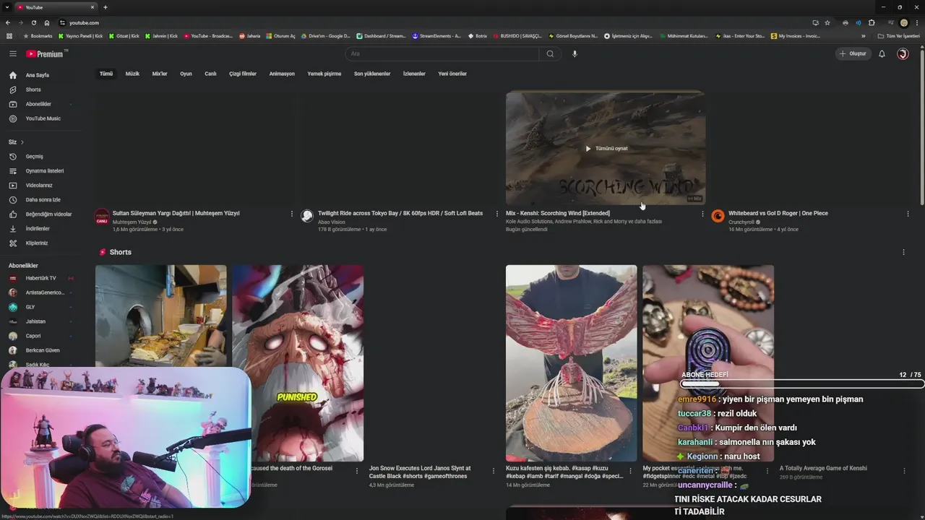Click Tümünü oynat on Kenshi mix
Viewport: 925px width, 520px height.
(x=606, y=148)
